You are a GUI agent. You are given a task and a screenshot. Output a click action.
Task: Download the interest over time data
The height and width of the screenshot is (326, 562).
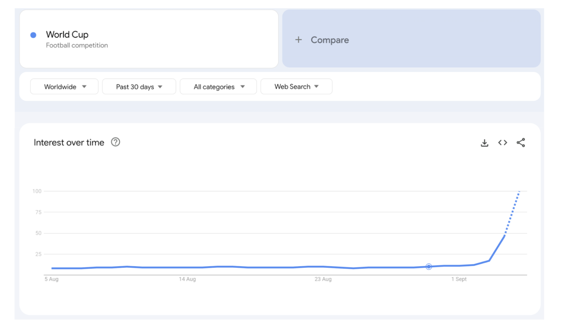484,143
